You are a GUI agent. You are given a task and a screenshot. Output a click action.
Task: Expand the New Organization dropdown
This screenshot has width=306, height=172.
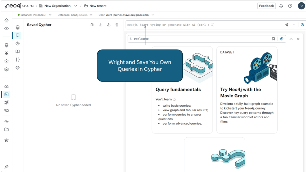[76, 6]
